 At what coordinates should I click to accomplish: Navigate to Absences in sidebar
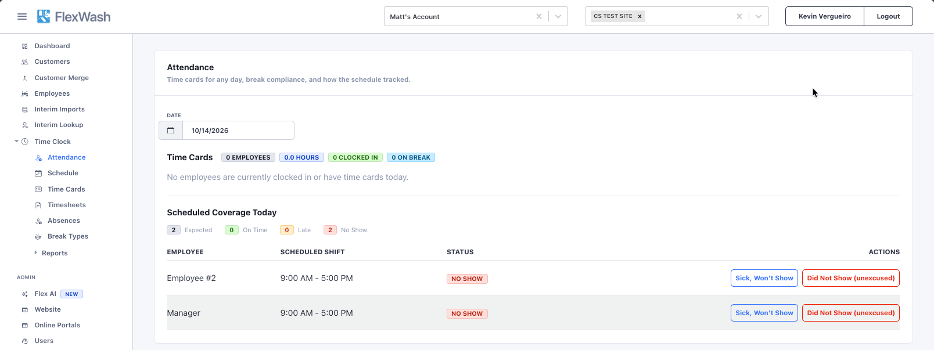(64, 221)
